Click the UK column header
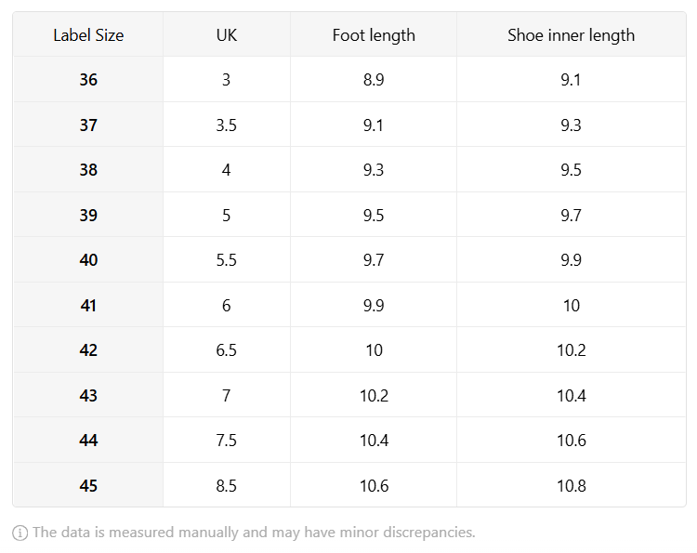 tap(227, 34)
